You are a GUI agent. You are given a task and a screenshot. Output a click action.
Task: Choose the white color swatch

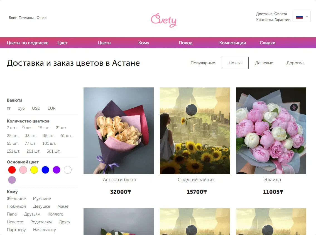click(x=68, y=170)
